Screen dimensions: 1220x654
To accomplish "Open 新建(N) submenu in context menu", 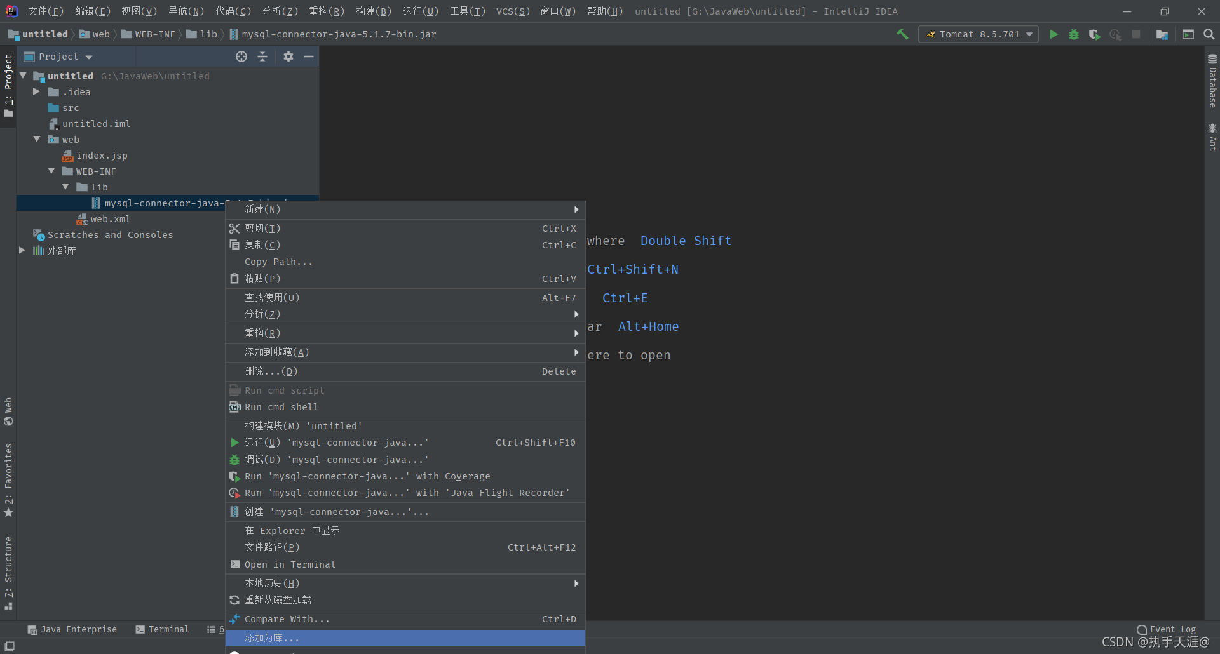I will (405, 210).
